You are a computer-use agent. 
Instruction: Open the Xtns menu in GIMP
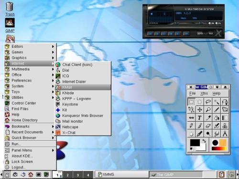pyautogui.click(x=204, y=94)
